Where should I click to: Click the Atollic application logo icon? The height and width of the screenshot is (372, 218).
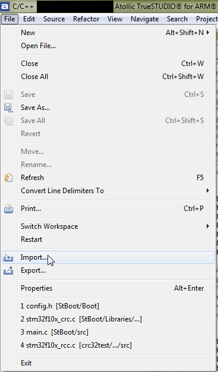click(5, 6)
